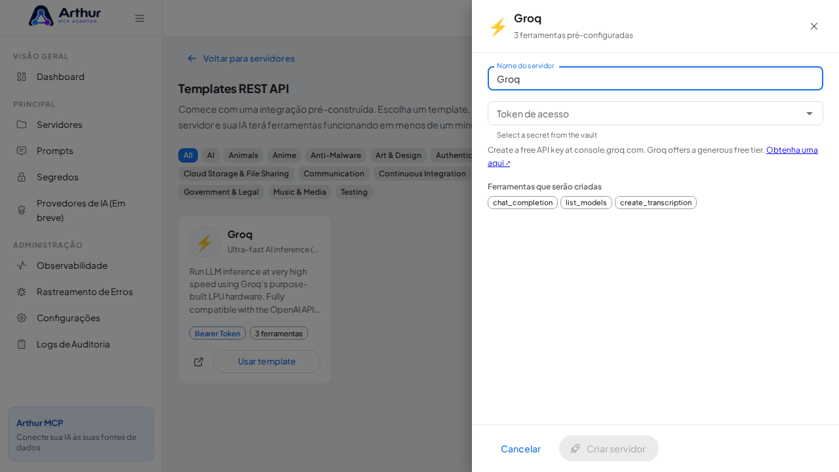Open Segredos section

81,177
